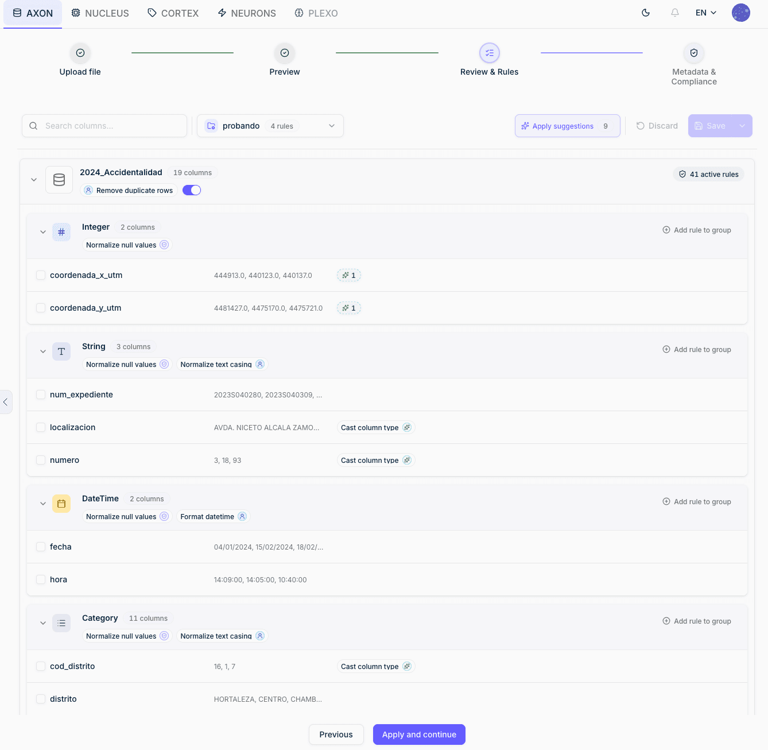Screen dimensions: 768x750
Task: Click the Upload file step icon
Action: (80, 53)
